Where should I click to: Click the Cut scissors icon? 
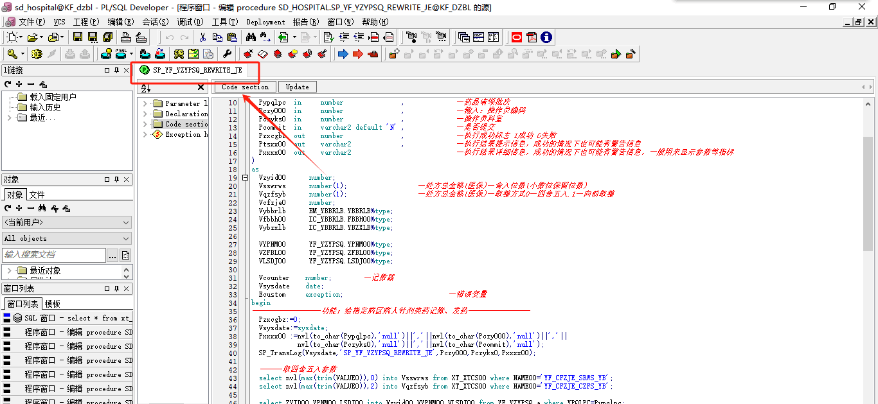[x=202, y=37]
